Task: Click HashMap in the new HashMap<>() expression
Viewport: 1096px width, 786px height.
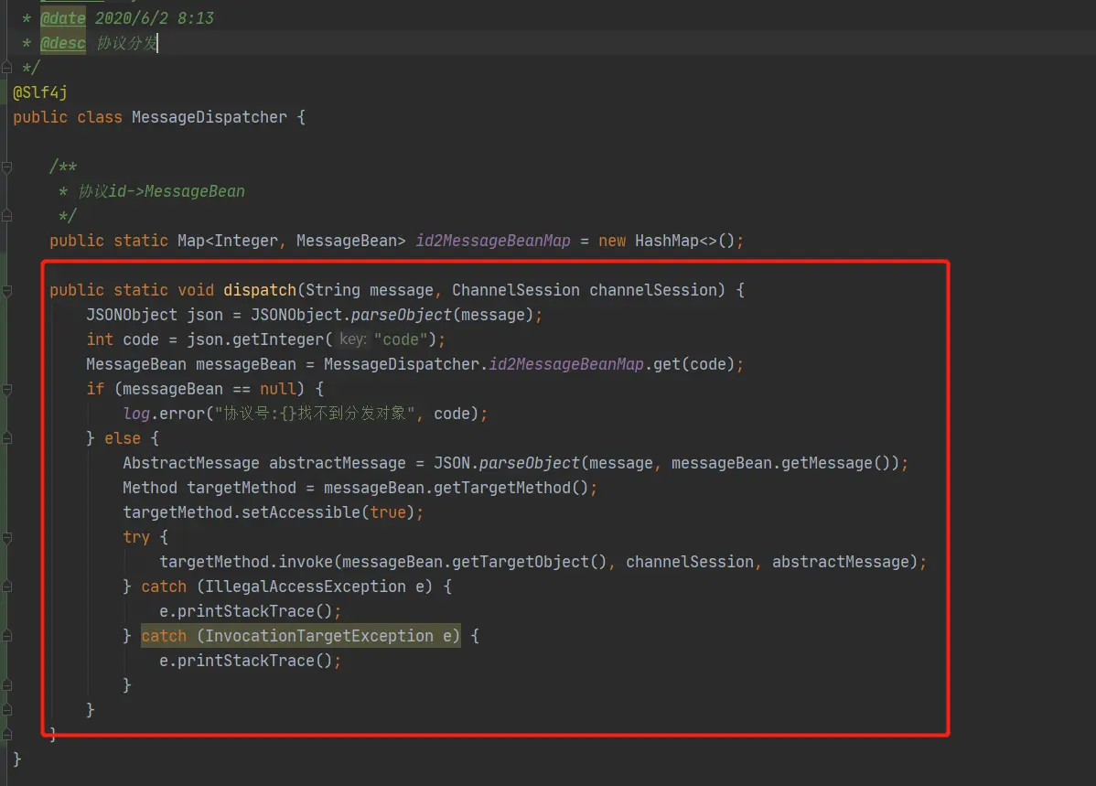Action: tap(667, 241)
